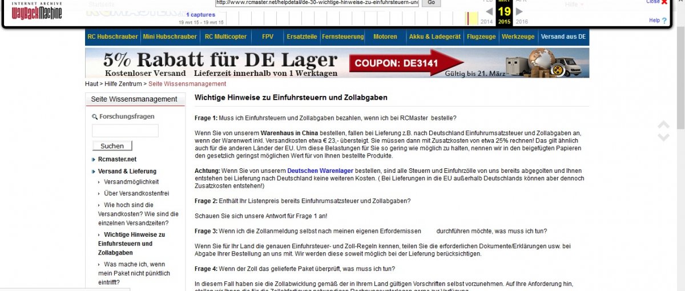Screen dimensions: 685x291
Task: Click the 'Warenhaus in China' bold text
Action: (x=289, y=133)
